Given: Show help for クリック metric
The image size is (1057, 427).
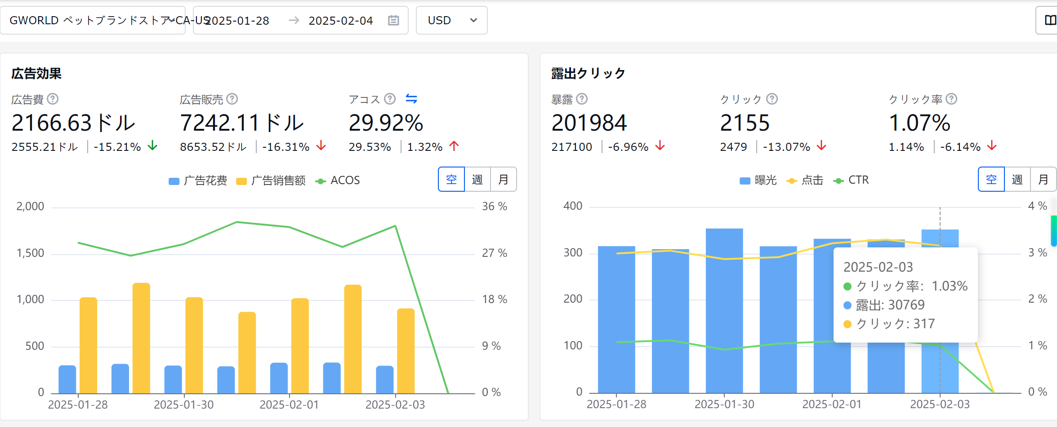Looking at the screenshot, I should [772, 99].
